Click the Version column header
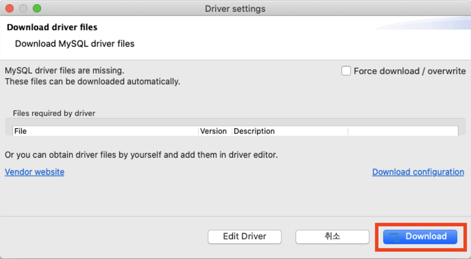This screenshot has width=471, height=259. click(x=215, y=131)
